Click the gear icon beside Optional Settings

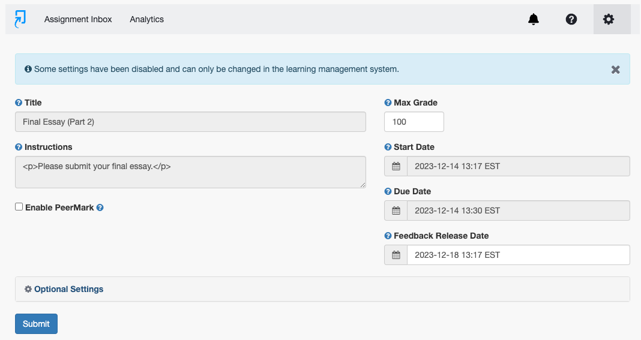28,289
